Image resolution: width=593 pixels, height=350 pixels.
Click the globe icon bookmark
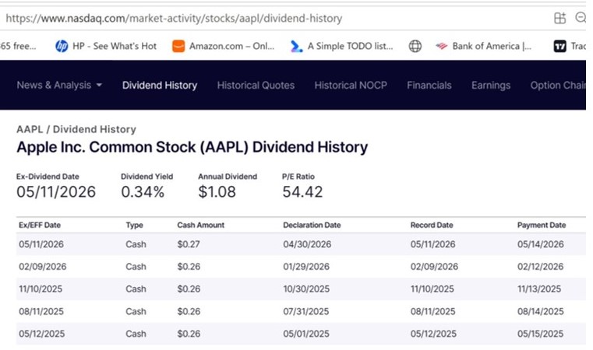pyautogui.click(x=415, y=46)
